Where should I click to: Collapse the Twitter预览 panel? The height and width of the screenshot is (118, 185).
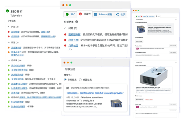pyautogui.click(x=176, y=63)
